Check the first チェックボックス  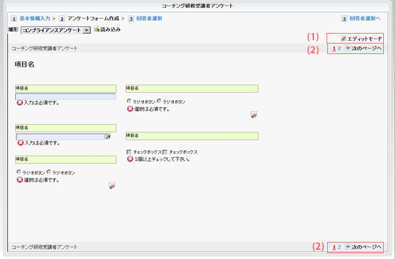coord(129,152)
